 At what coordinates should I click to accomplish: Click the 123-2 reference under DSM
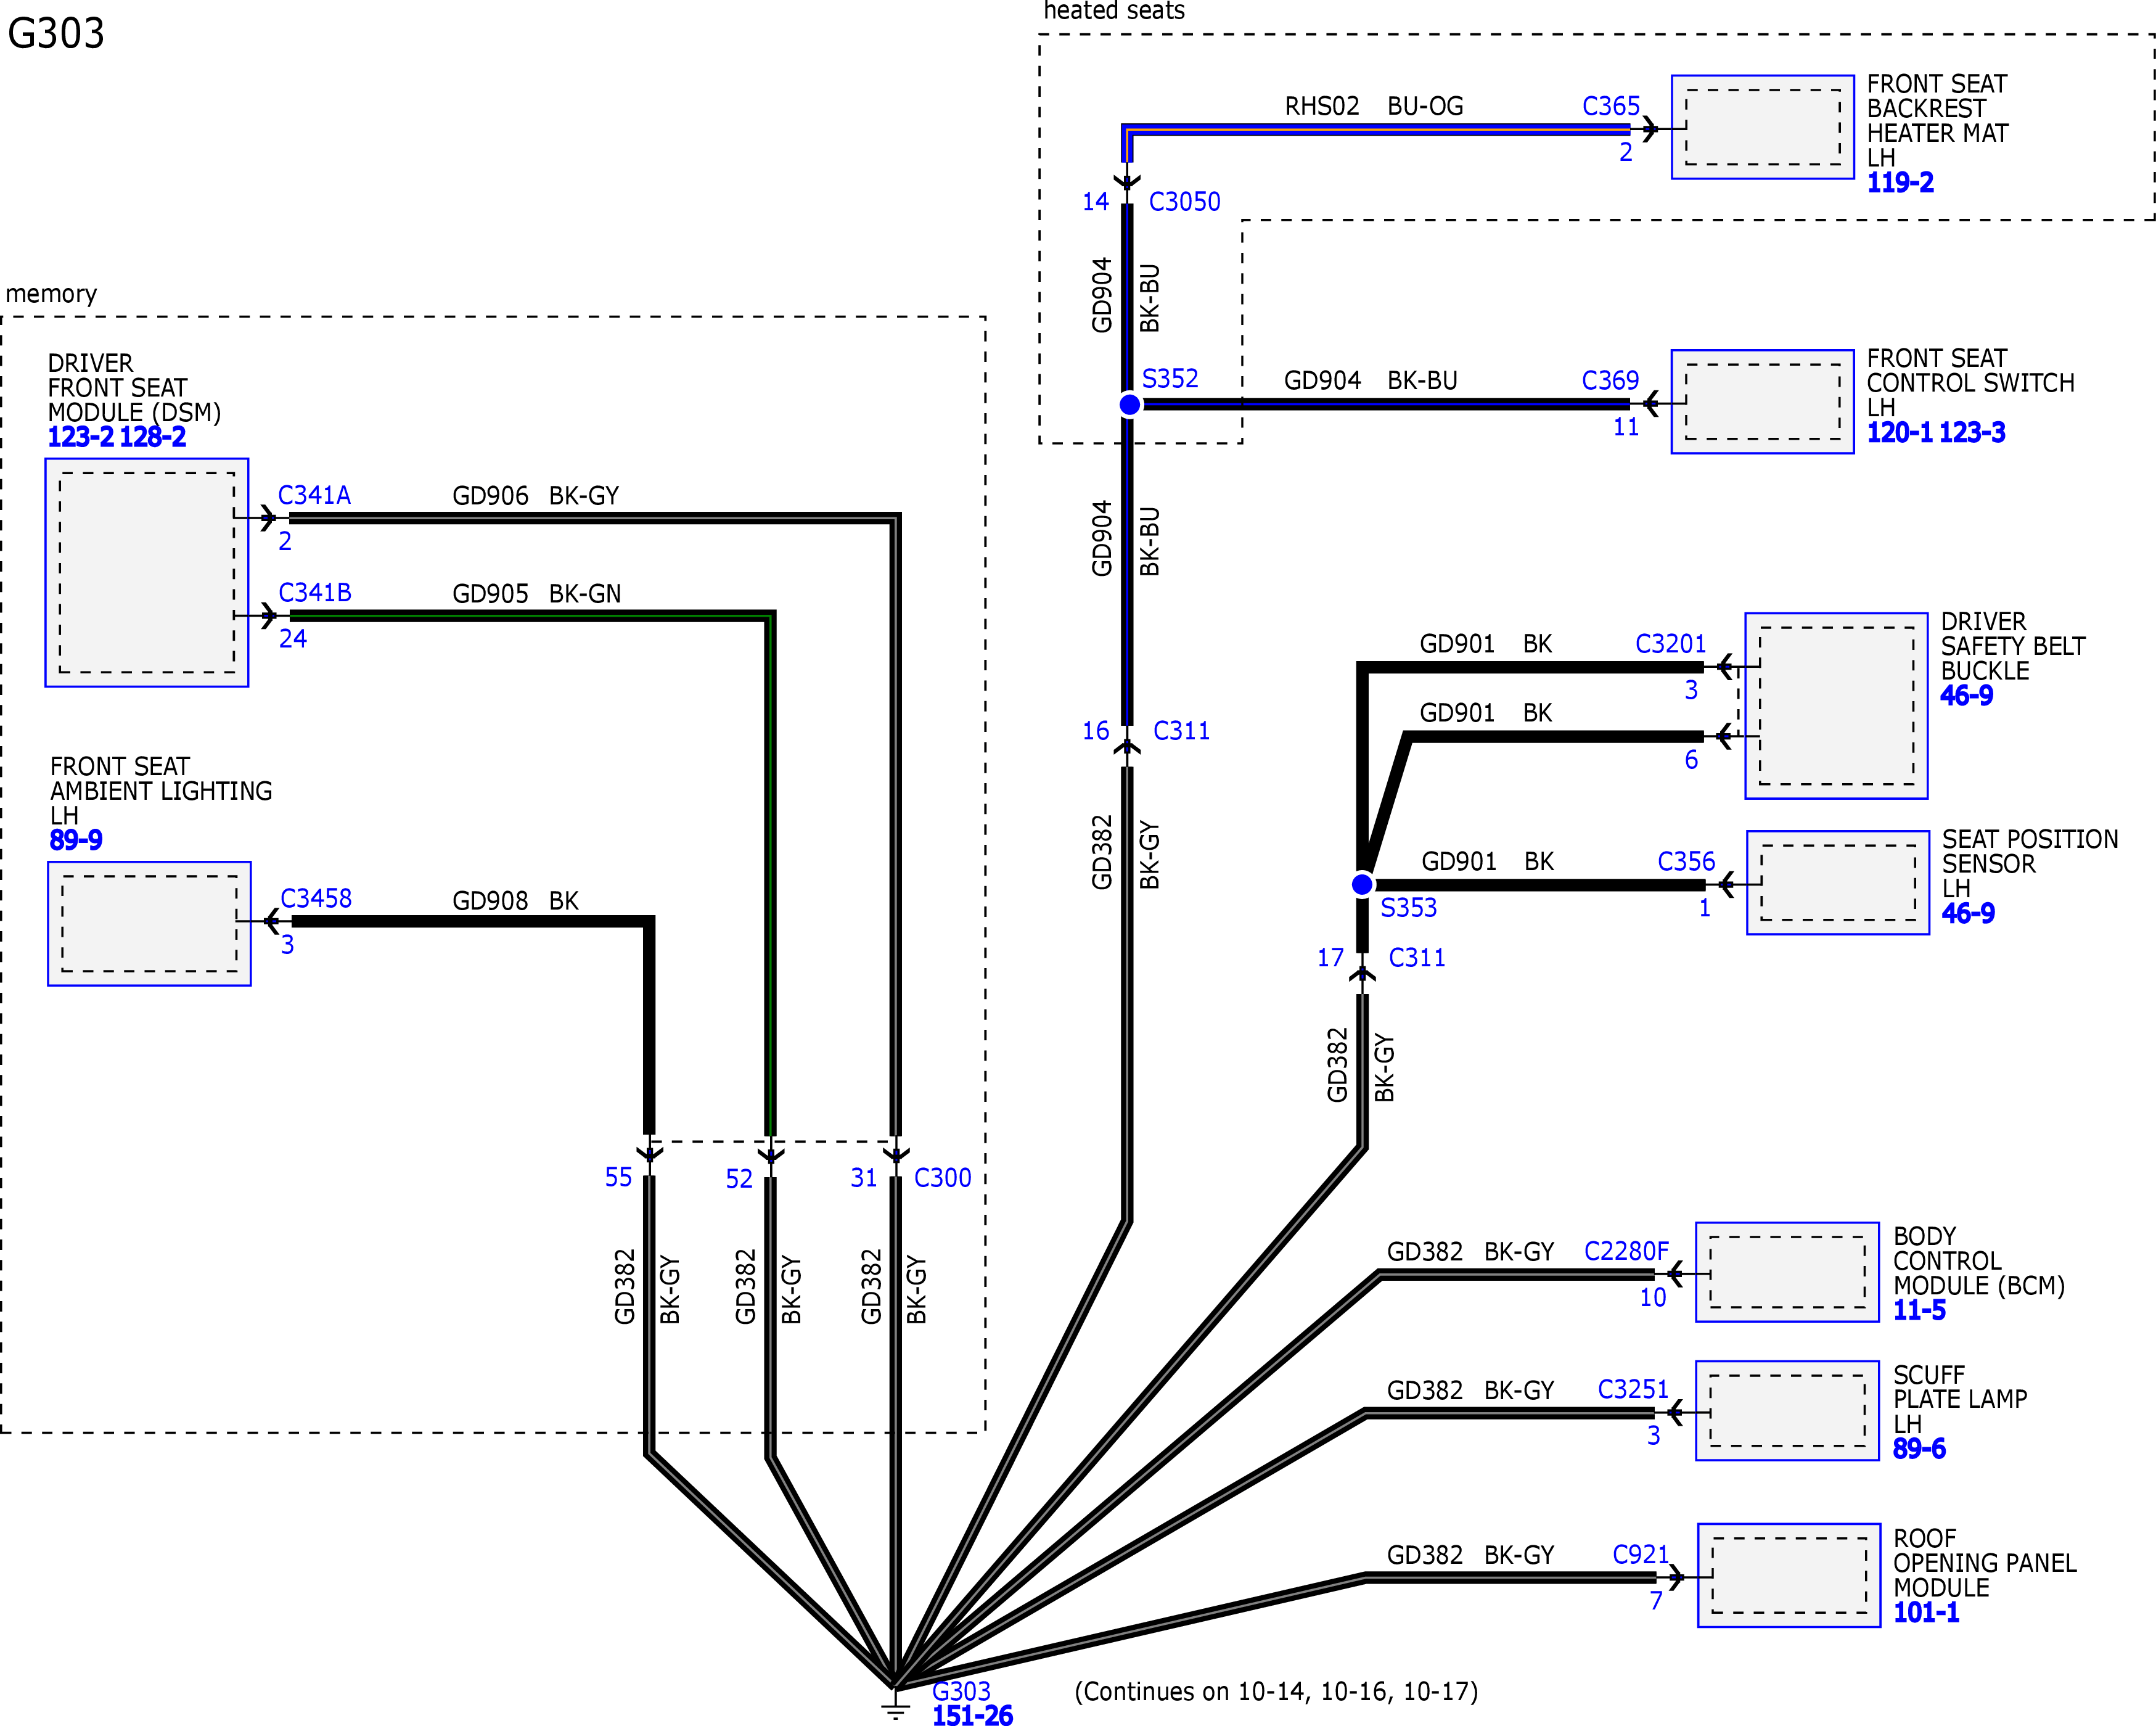pos(80,437)
